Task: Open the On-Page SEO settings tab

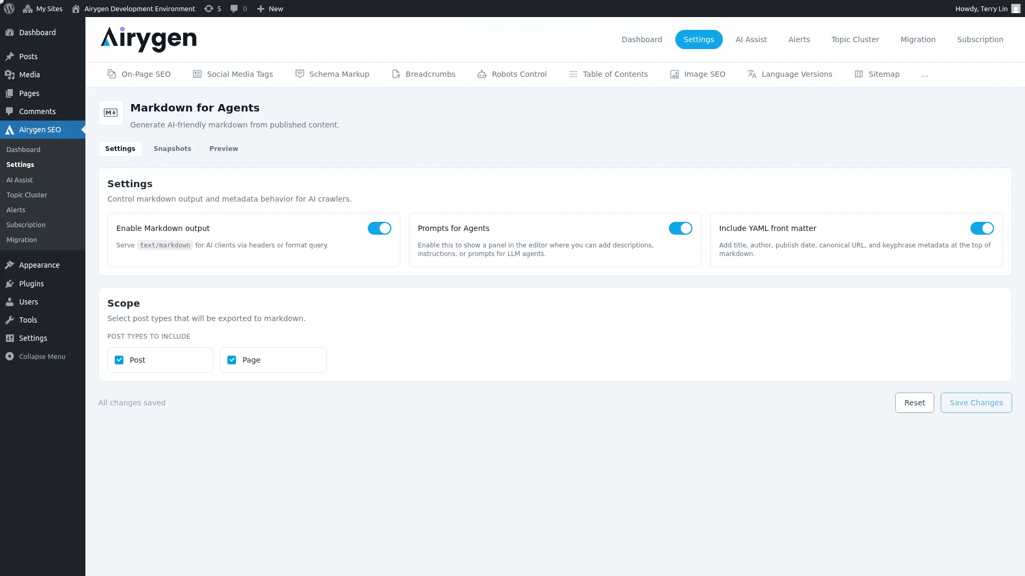Action: click(139, 74)
